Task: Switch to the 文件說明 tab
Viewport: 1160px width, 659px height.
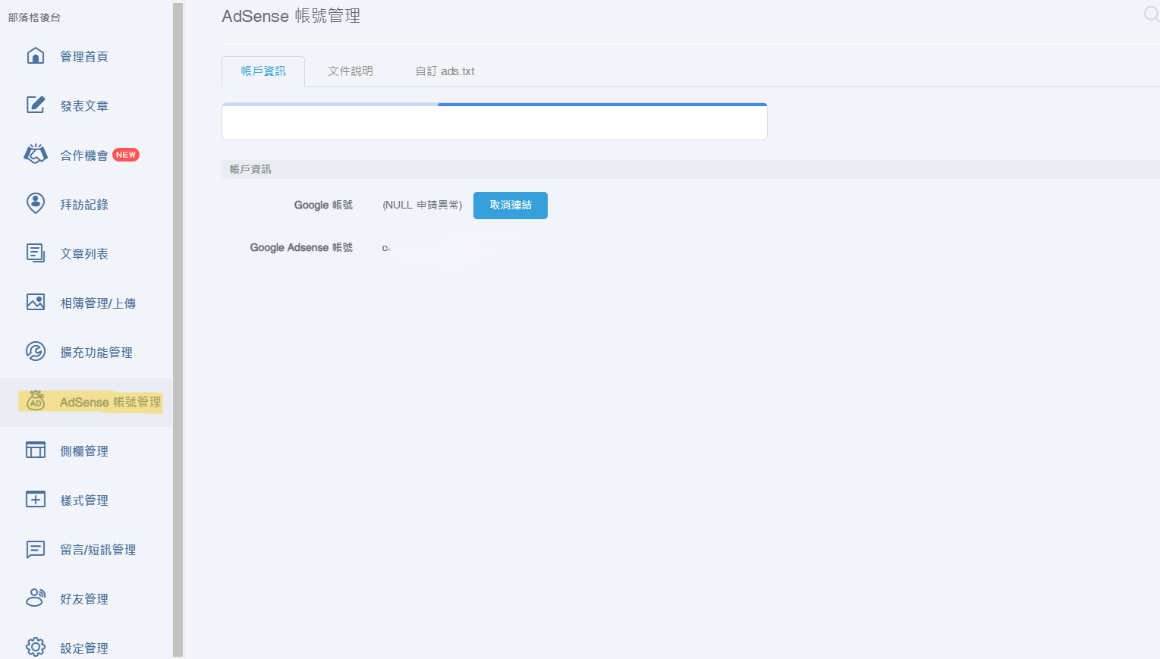Action: pyautogui.click(x=351, y=71)
